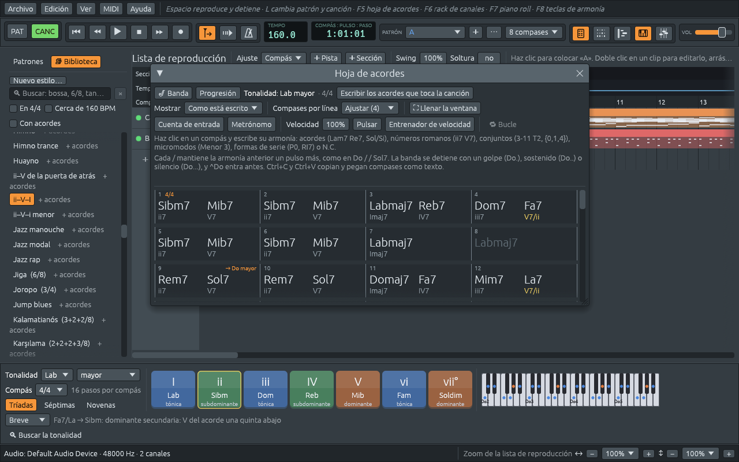Click the Progresión button
This screenshot has width=739, height=462.
pos(218,93)
